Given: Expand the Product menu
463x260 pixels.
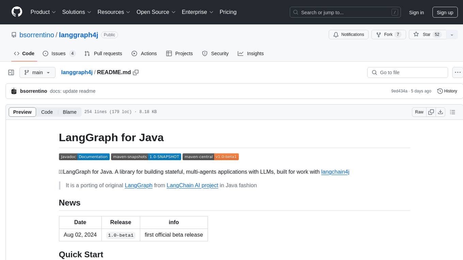Looking at the screenshot, I should coord(43,12).
